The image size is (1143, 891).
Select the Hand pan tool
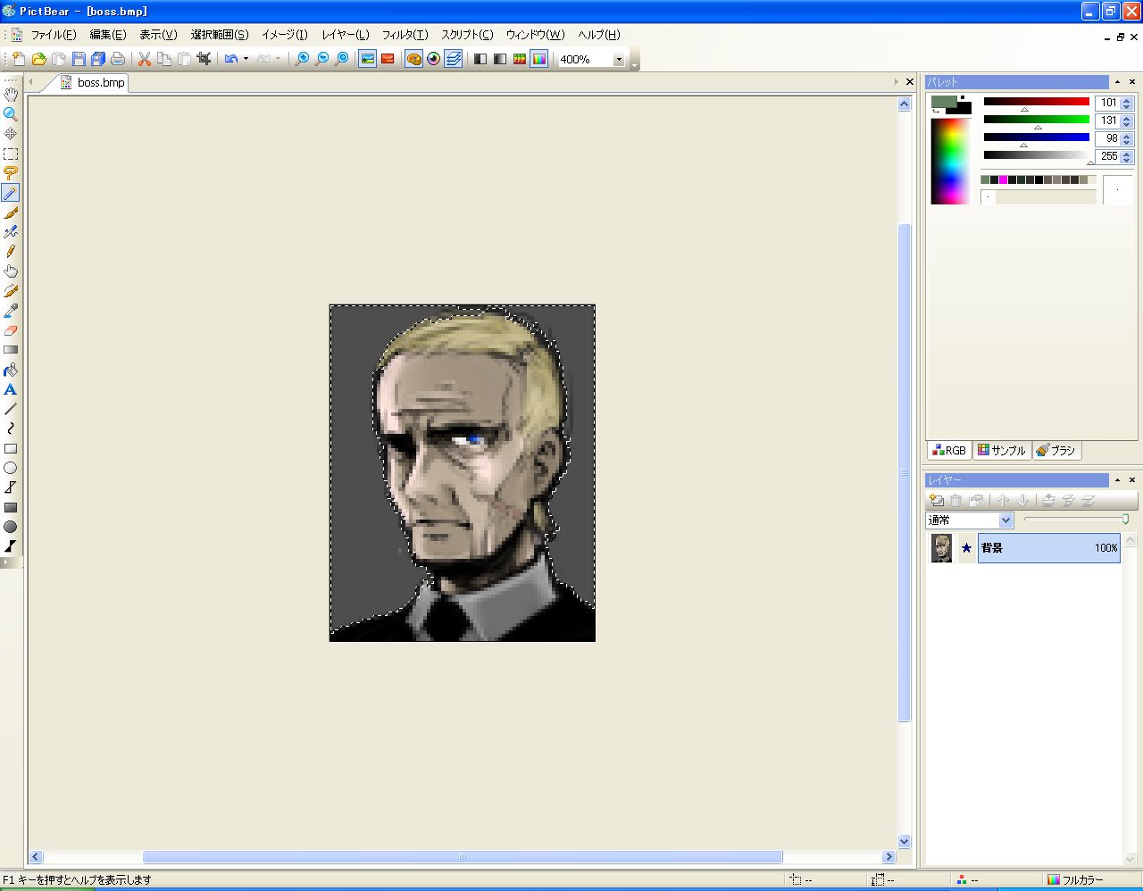click(11, 95)
